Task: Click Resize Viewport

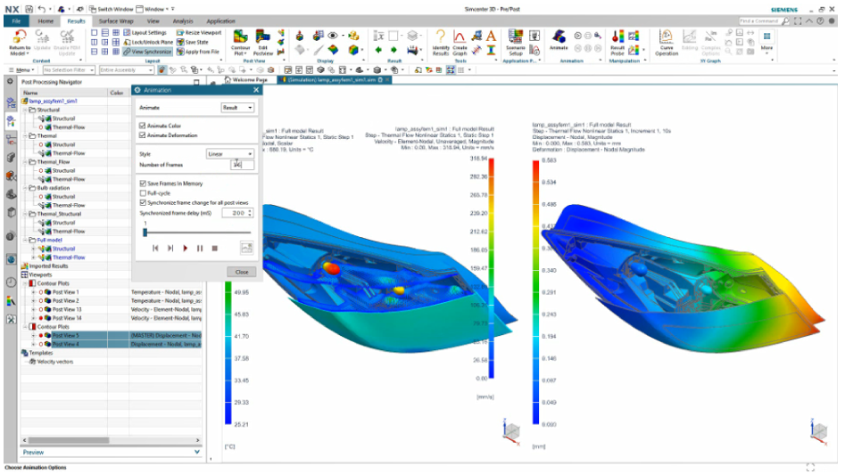Action: click(x=199, y=32)
